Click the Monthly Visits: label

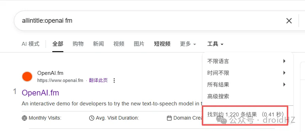point(45,118)
